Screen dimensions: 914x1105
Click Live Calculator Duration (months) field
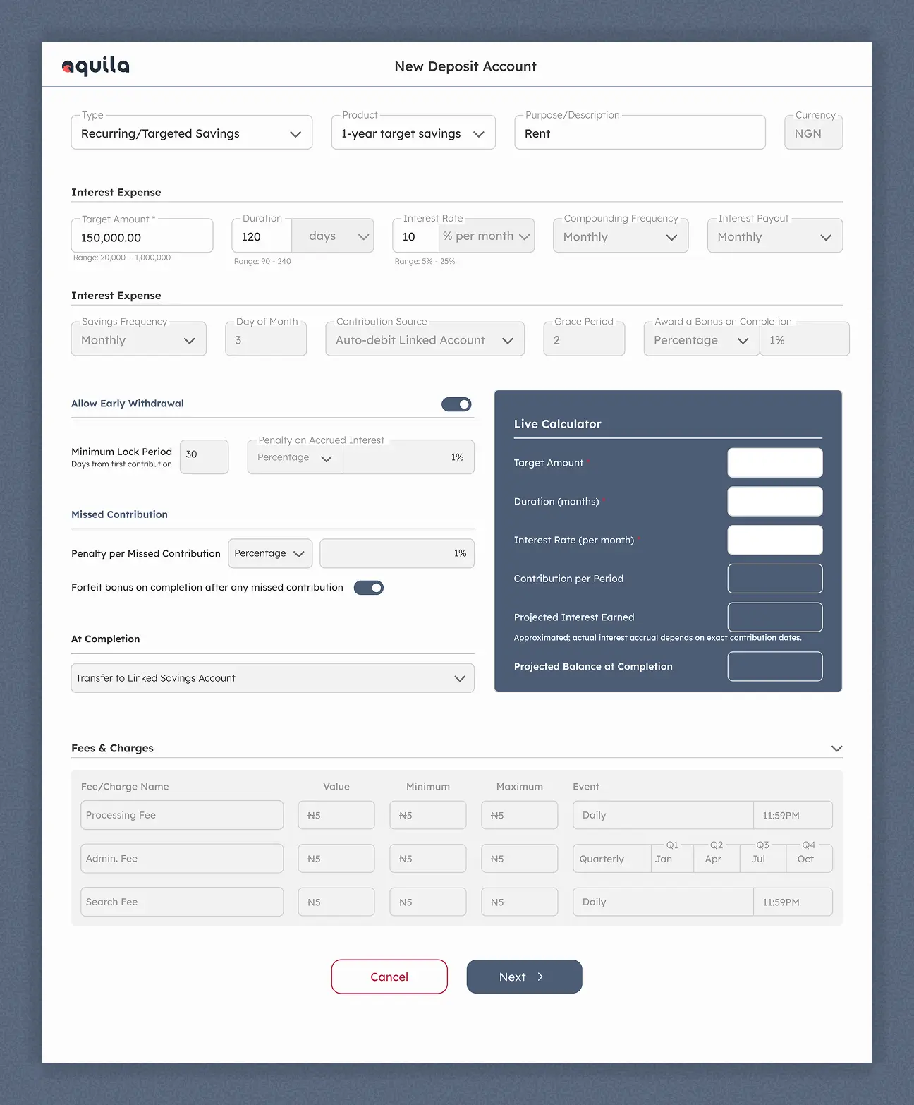click(x=775, y=502)
